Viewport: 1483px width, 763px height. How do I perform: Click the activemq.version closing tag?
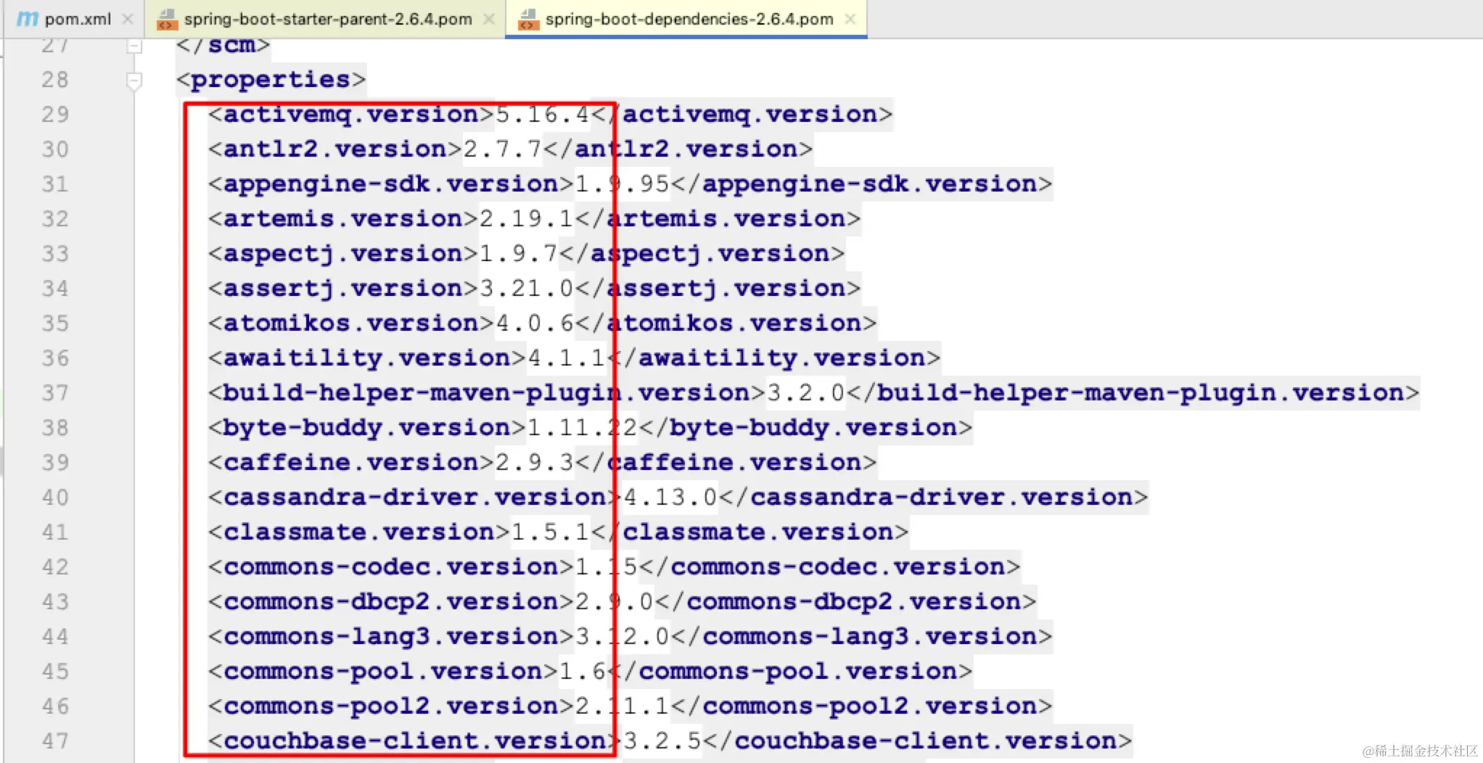[x=742, y=115]
